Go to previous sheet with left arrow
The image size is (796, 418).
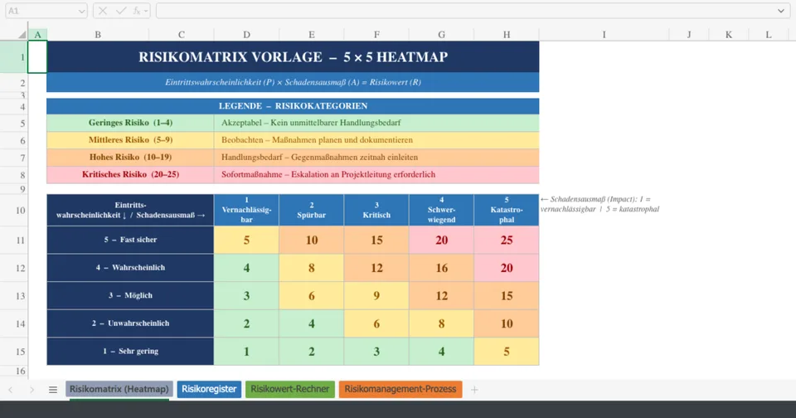tap(11, 390)
